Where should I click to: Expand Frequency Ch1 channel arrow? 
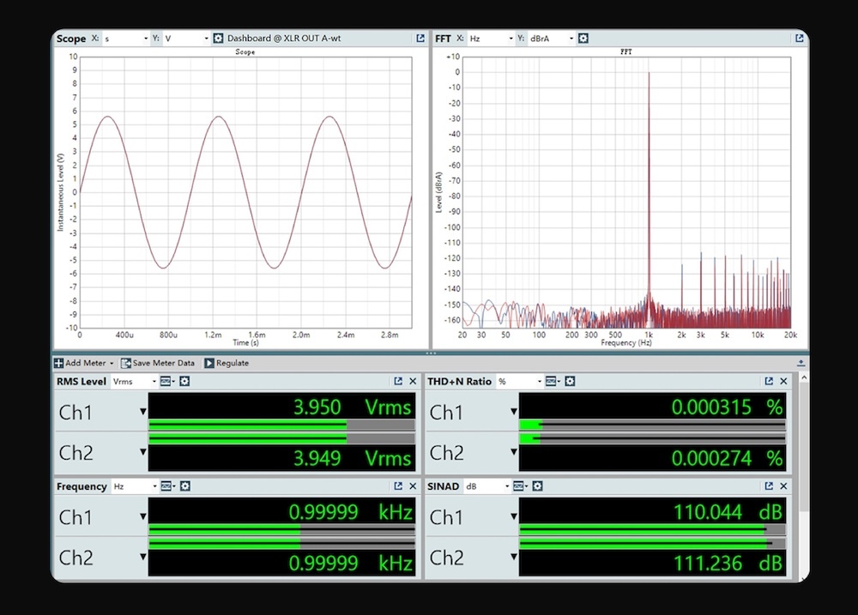point(142,516)
